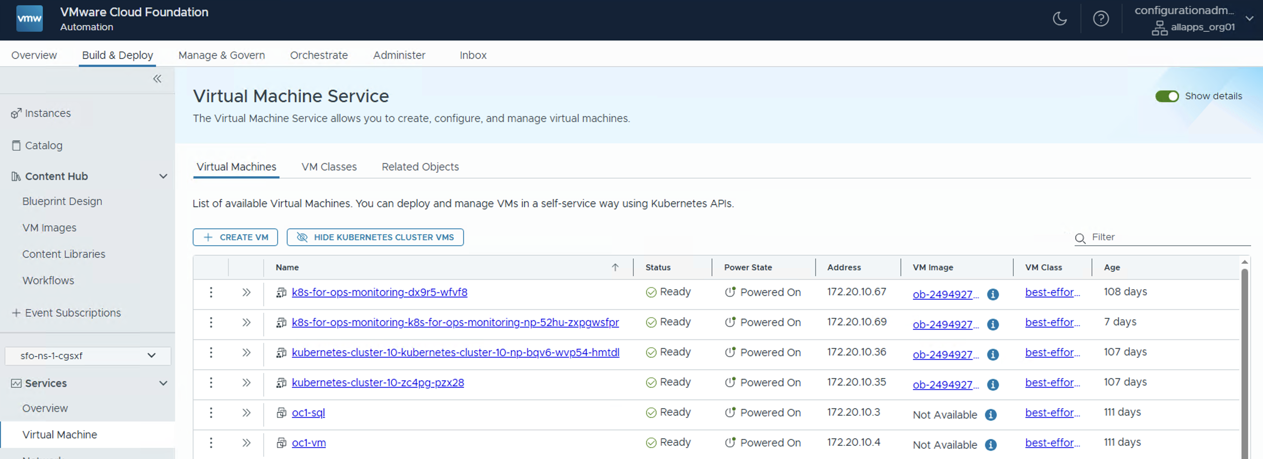Click info icon for 172.20.10.67 VM image
The width and height of the screenshot is (1263, 459).
993,294
